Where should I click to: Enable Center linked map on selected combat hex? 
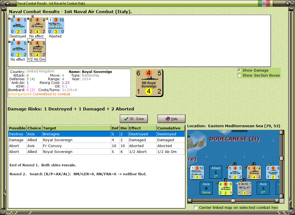click(196, 207)
